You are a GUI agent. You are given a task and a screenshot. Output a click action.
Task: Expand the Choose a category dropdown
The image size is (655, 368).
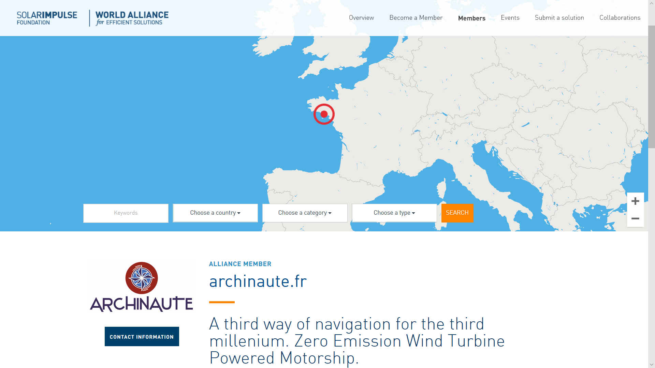pyautogui.click(x=305, y=213)
